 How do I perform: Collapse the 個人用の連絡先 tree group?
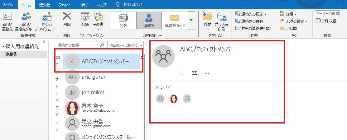(x=3, y=47)
